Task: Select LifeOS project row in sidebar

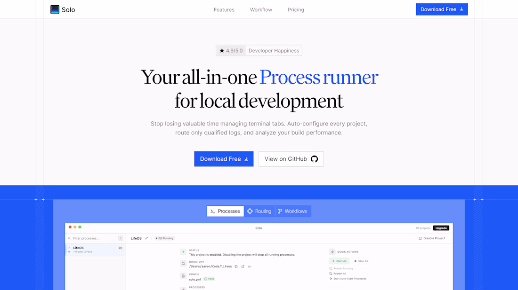Action: coord(96,250)
